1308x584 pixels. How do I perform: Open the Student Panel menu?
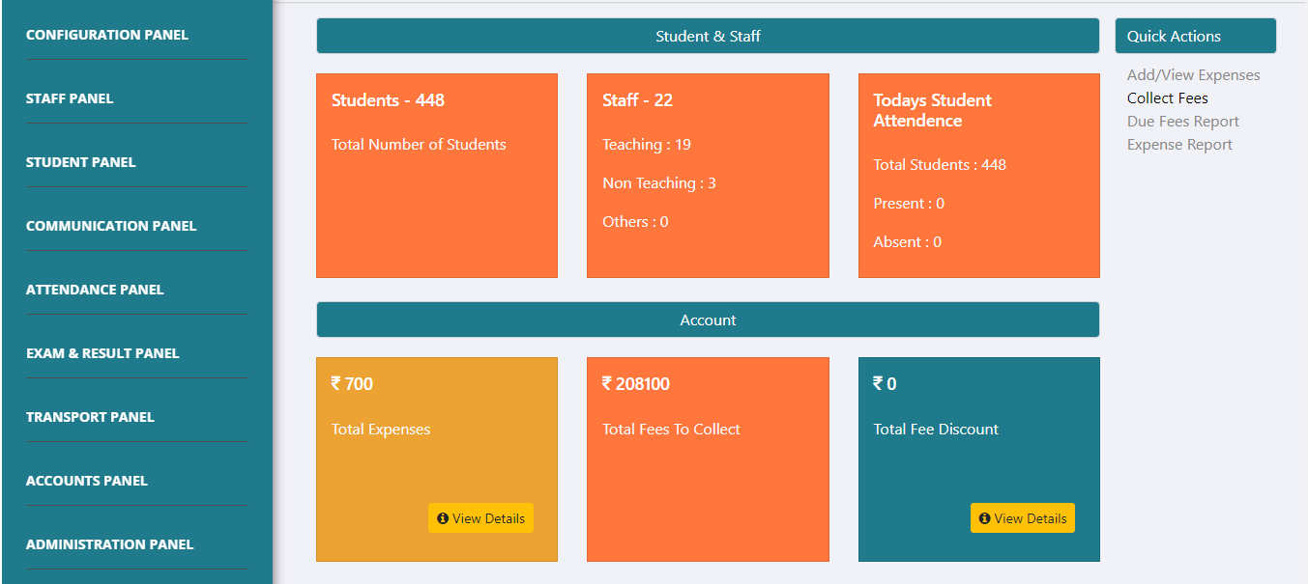coord(80,162)
